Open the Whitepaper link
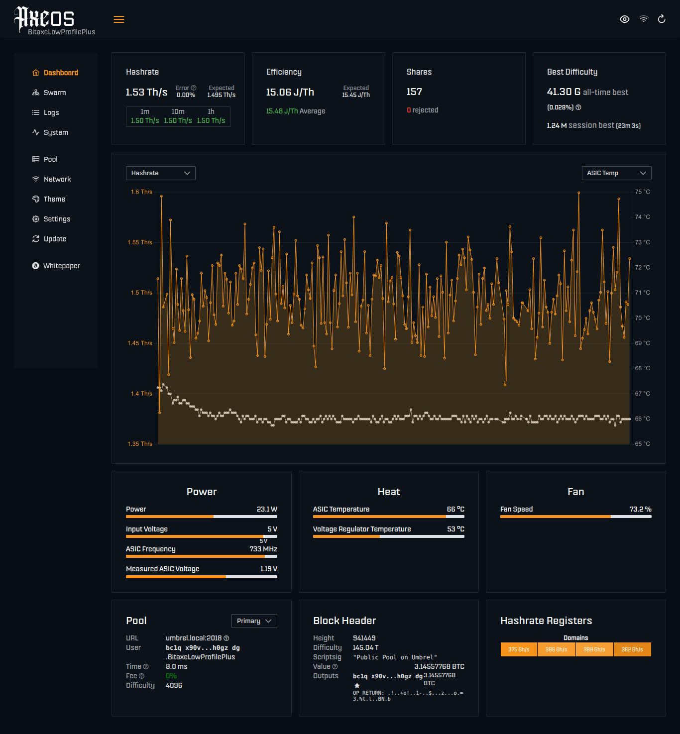 (56, 266)
